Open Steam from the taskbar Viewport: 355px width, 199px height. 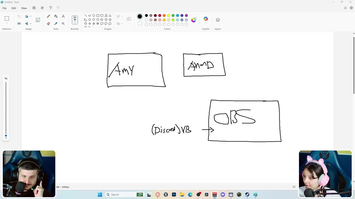247,195
